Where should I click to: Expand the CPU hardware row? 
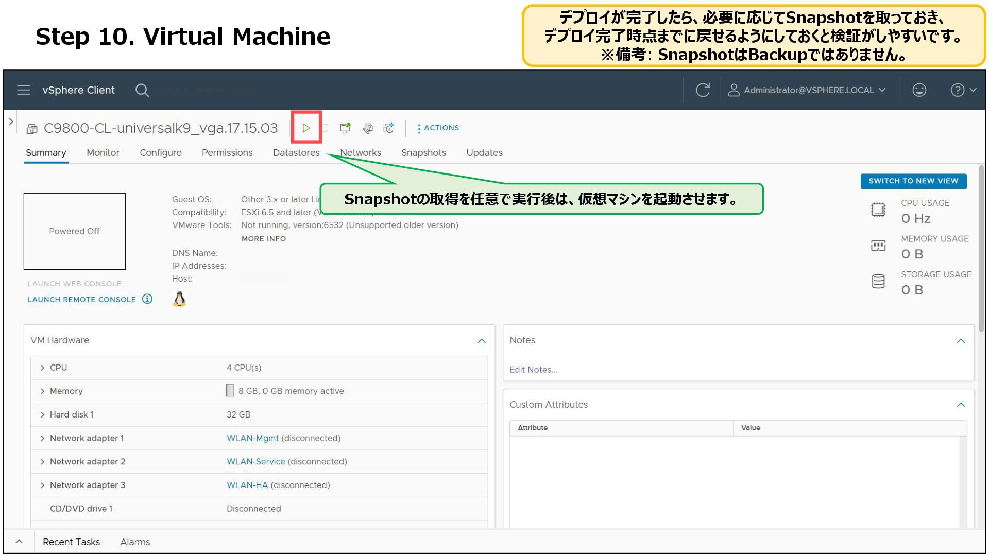tap(42, 368)
